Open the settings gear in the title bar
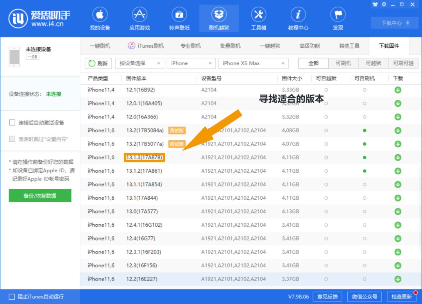 [383, 4]
